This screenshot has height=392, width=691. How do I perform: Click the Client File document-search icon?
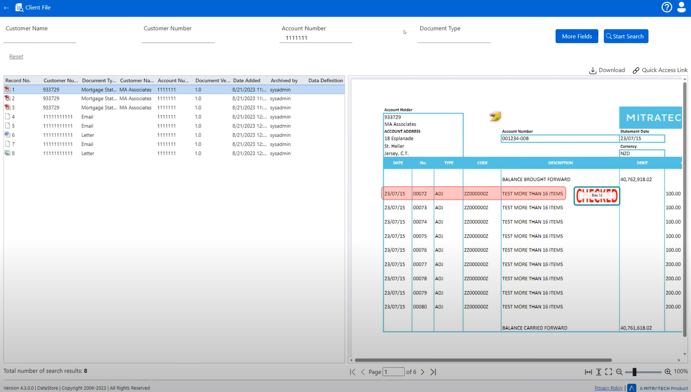[19, 7]
